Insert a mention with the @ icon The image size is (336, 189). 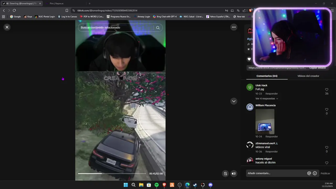(x=309, y=173)
